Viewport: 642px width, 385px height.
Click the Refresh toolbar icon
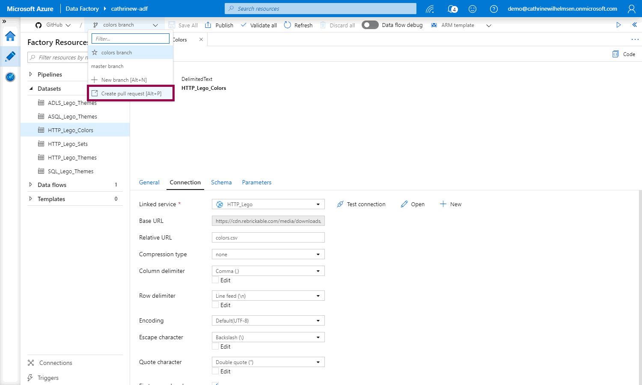point(288,25)
